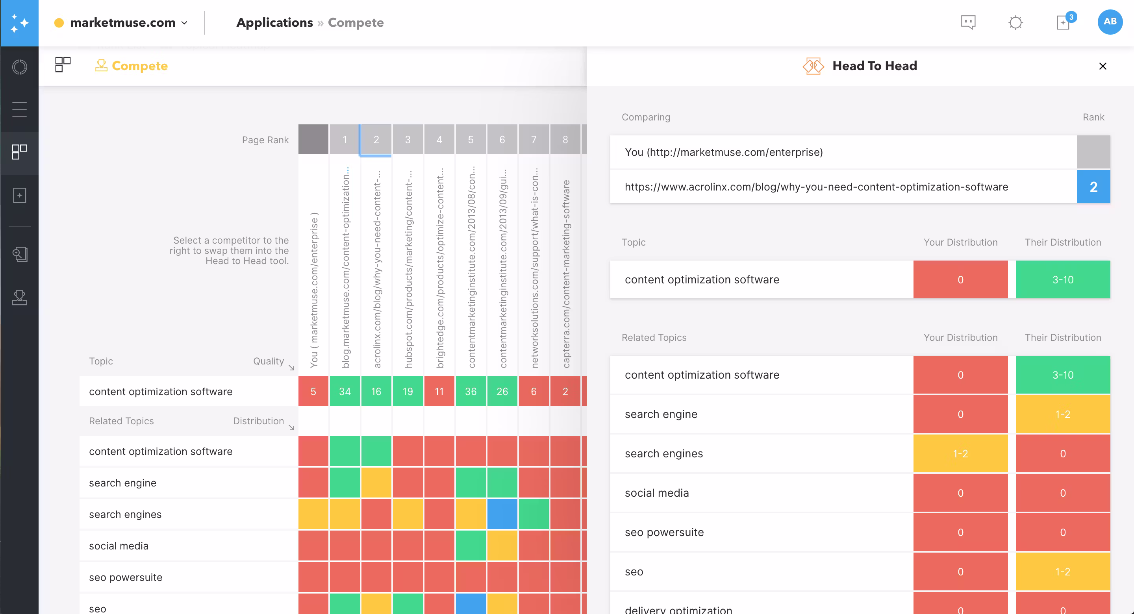Open notifications icon with badge 3
The width and height of the screenshot is (1134, 614).
point(1064,22)
